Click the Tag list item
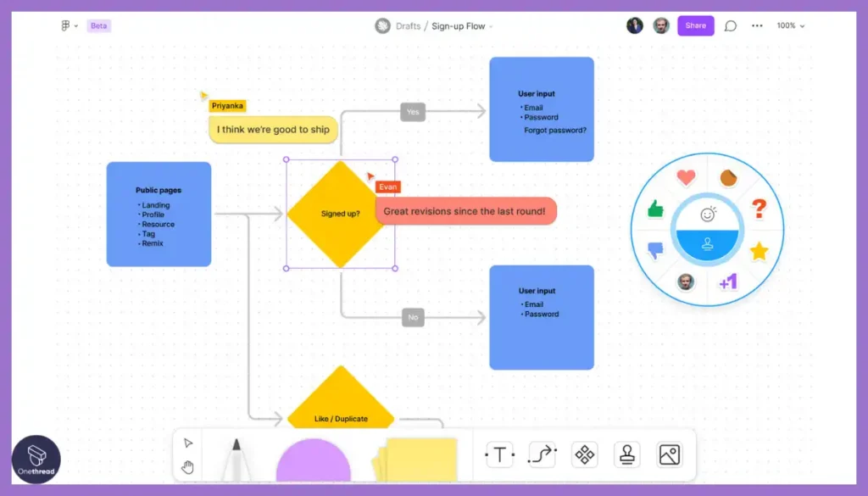Screen dimensions: 868x496 [148, 234]
